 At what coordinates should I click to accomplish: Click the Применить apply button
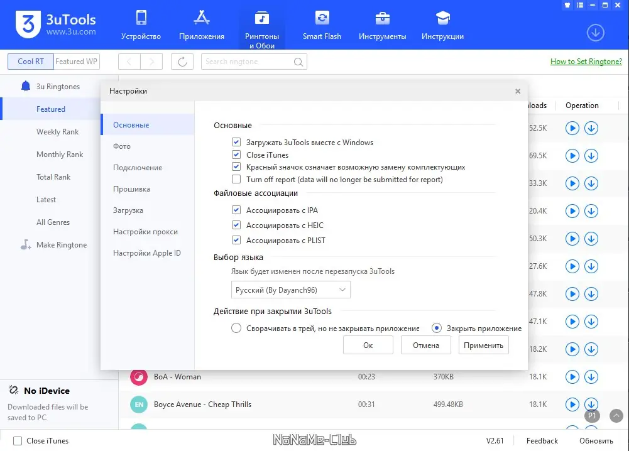[483, 345]
